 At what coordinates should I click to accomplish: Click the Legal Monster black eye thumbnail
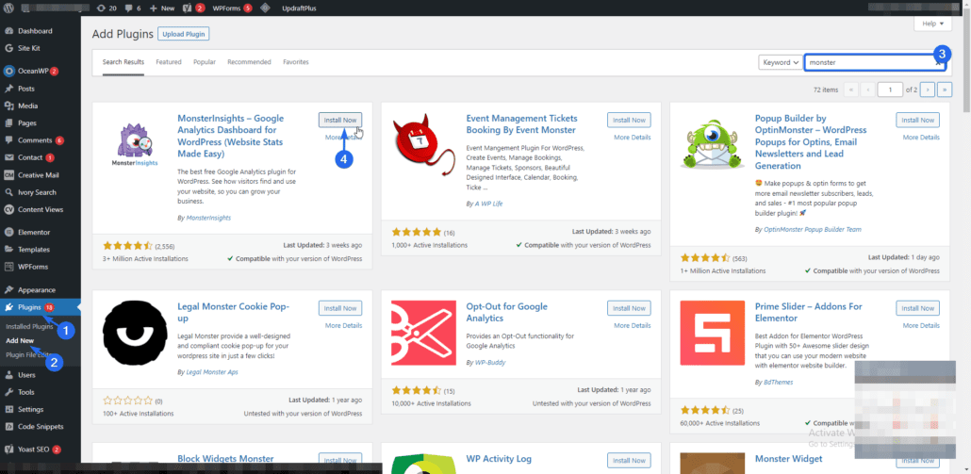(135, 334)
